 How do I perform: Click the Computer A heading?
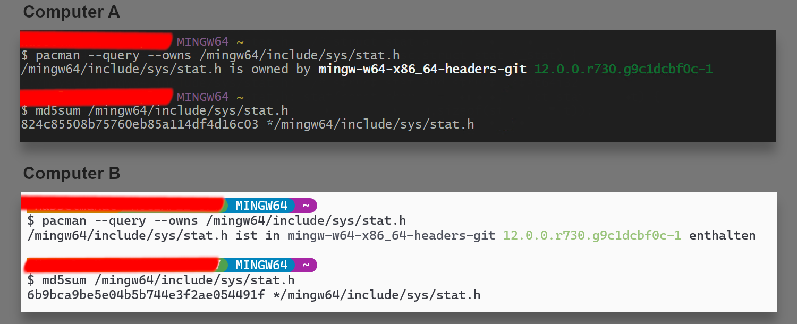[72, 11]
